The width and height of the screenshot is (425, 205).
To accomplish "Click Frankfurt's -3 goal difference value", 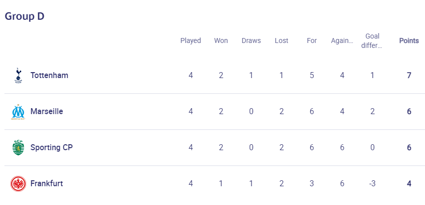I will point(372,183).
